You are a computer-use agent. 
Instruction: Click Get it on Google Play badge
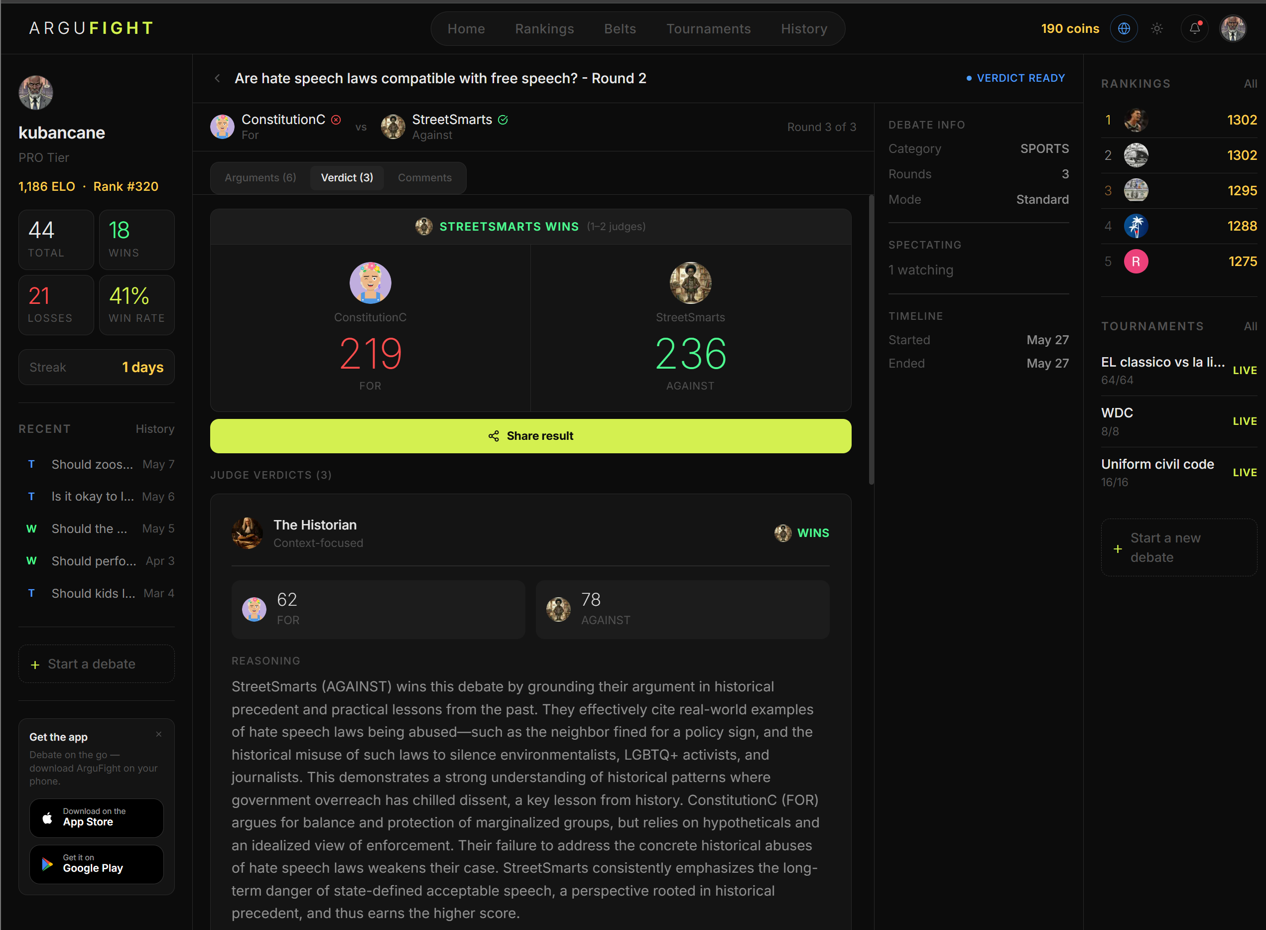96,864
